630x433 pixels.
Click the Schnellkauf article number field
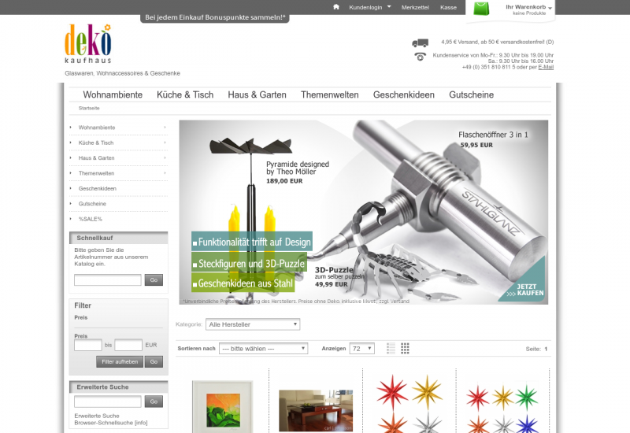pos(108,279)
